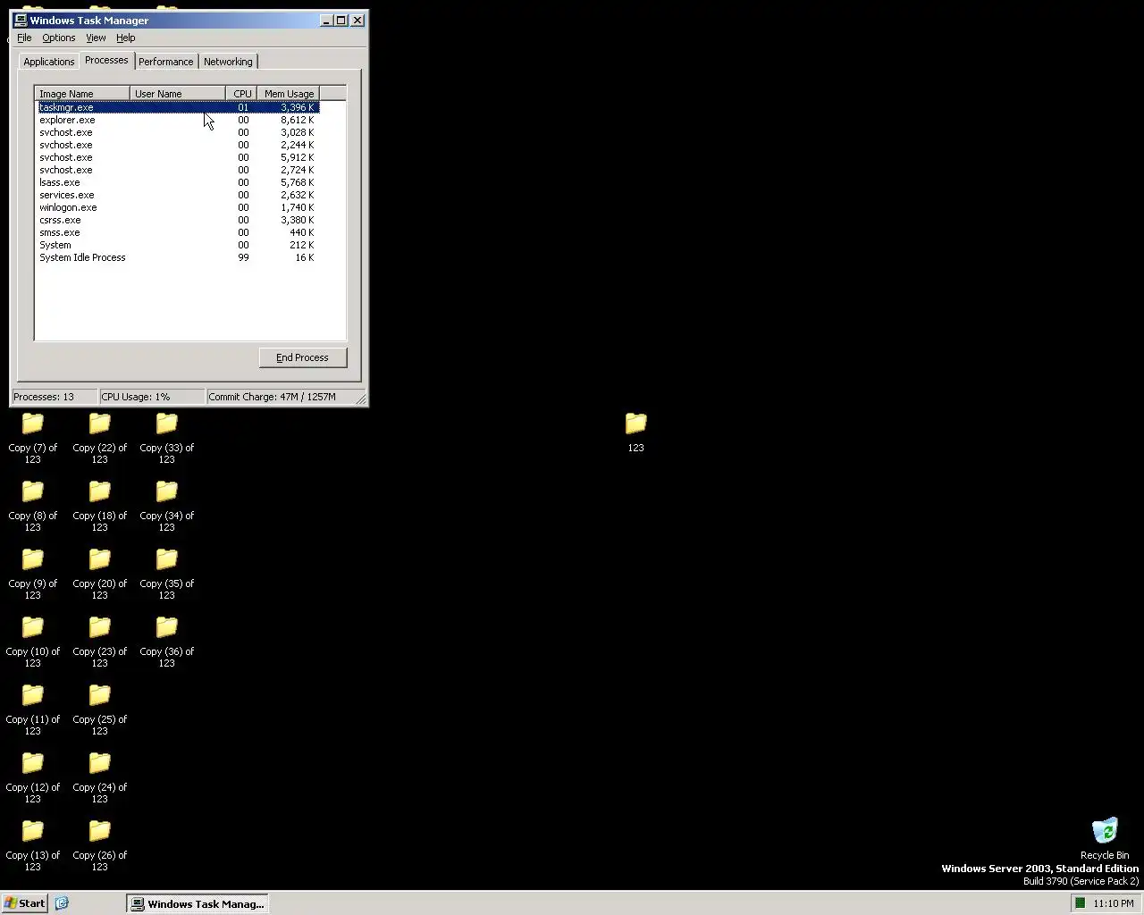This screenshot has height=915, width=1144.
Task: Open the Start menu
Action: click(24, 903)
